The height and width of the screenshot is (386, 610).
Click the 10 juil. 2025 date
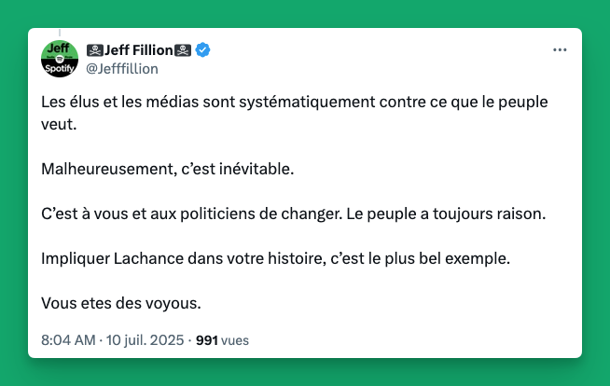tap(145, 340)
